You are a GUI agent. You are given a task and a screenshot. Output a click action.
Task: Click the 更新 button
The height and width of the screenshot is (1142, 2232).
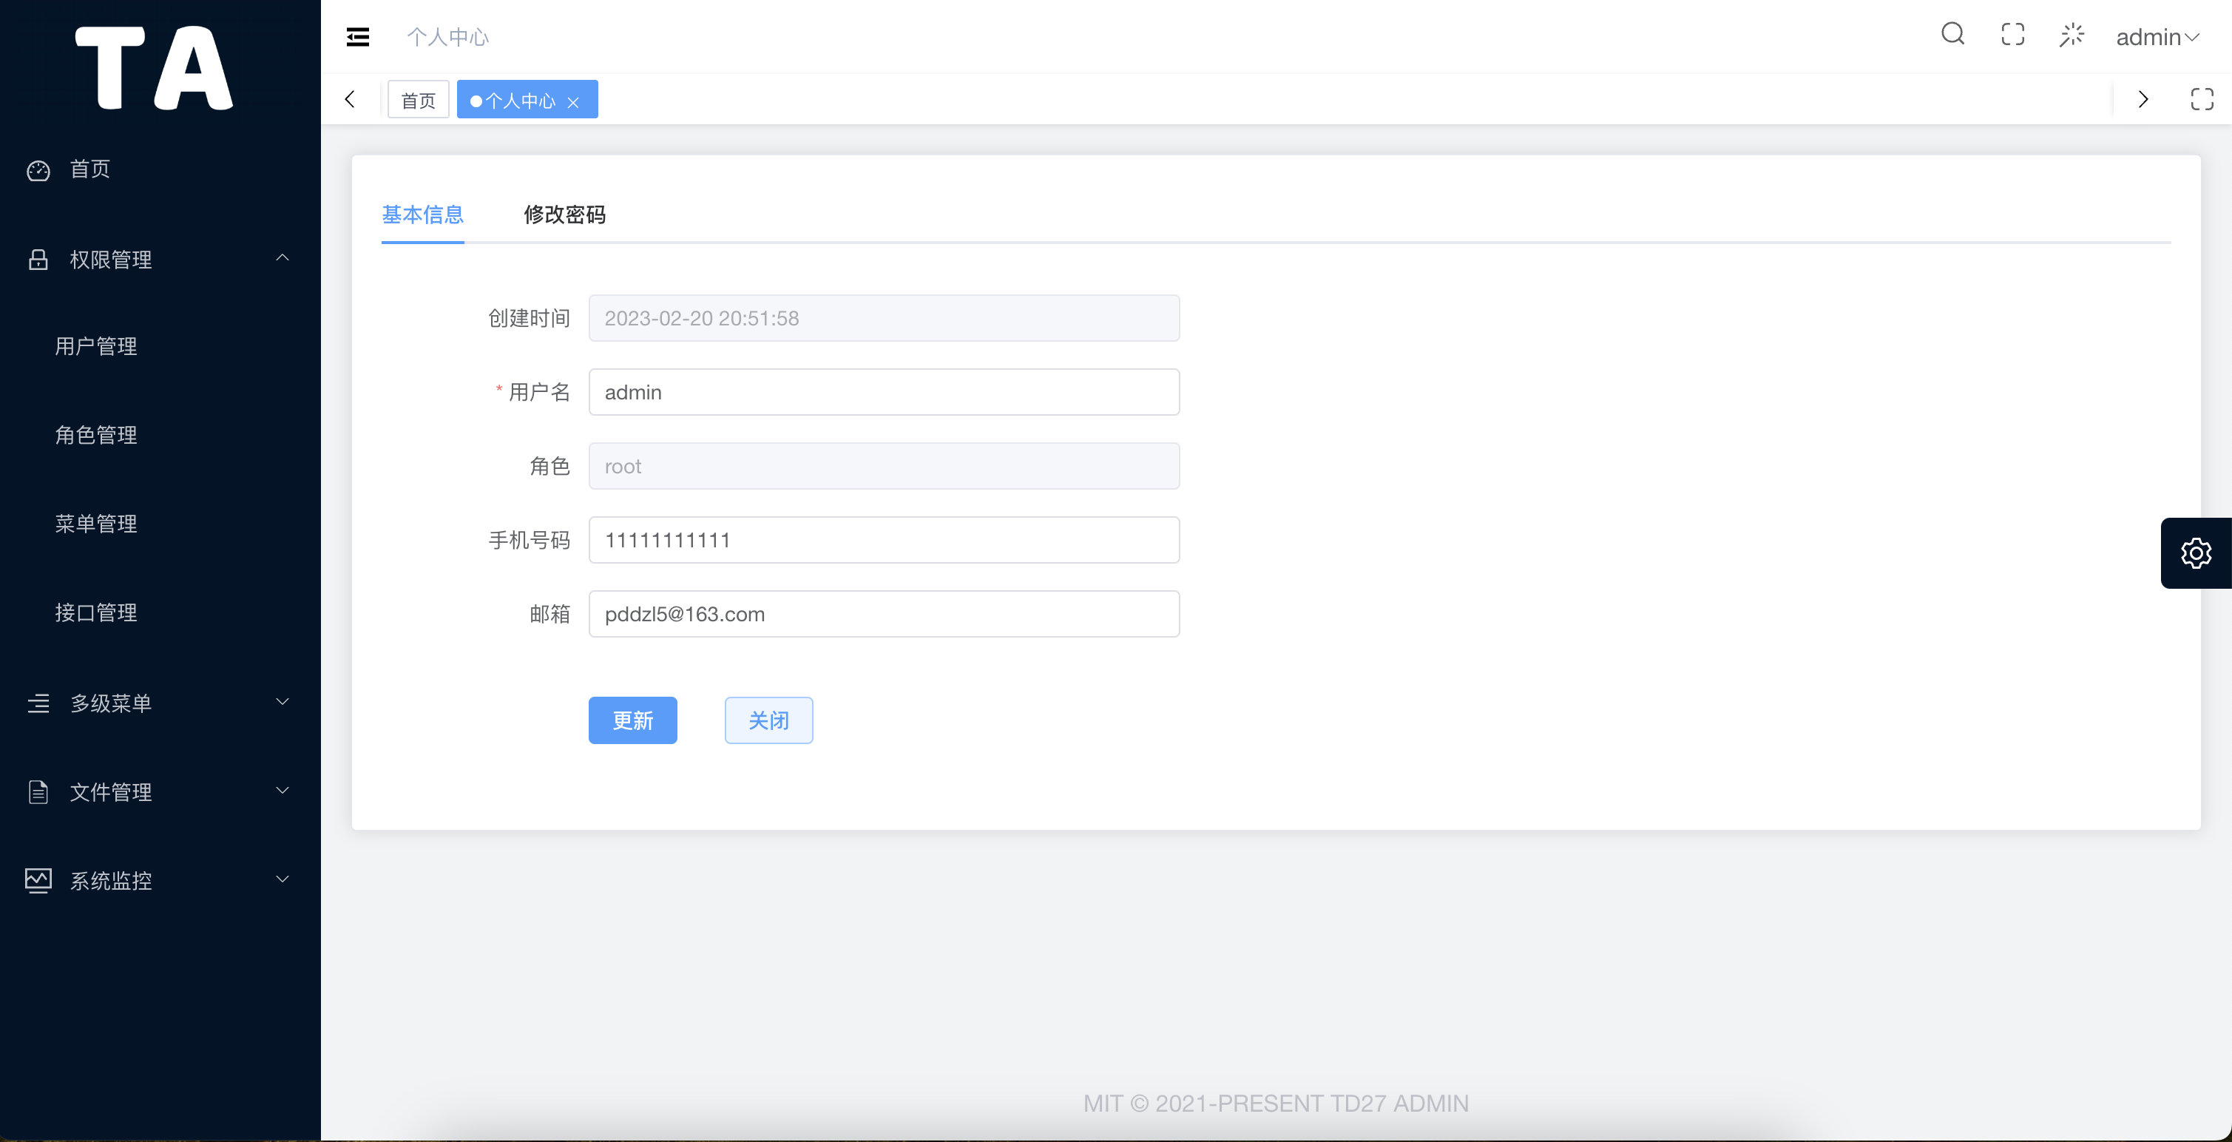point(632,720)
